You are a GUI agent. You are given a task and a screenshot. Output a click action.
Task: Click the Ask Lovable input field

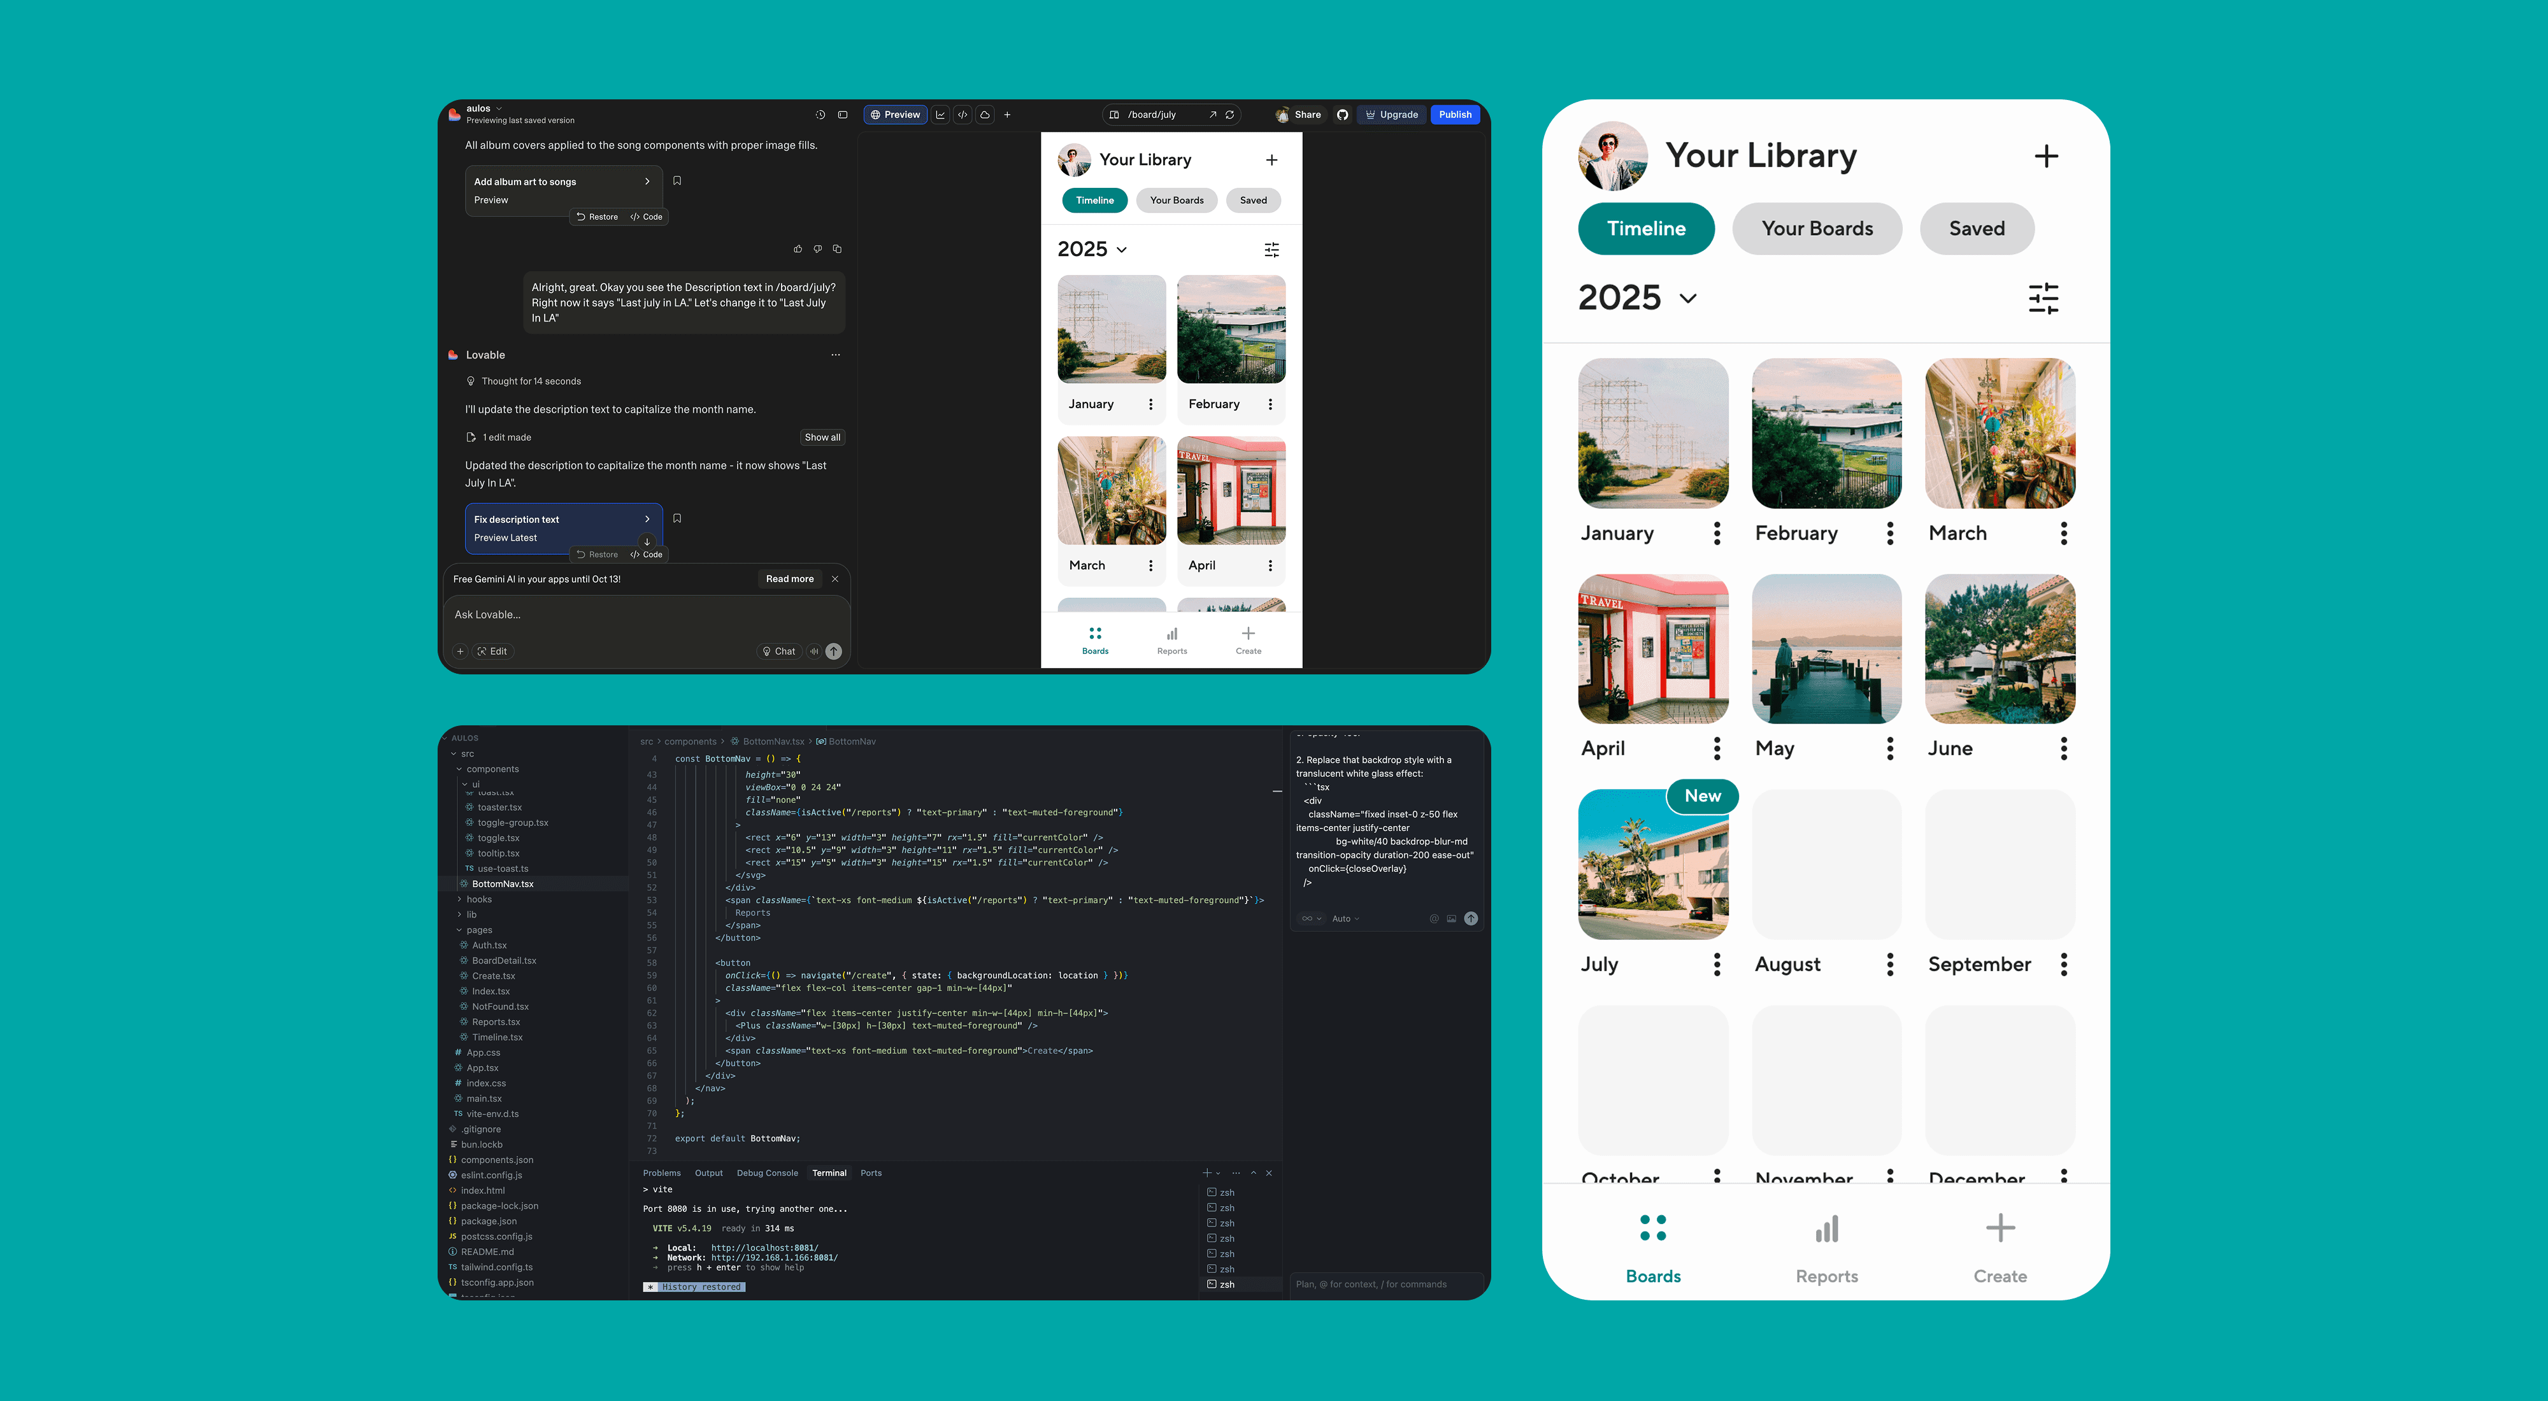[643, 615]
